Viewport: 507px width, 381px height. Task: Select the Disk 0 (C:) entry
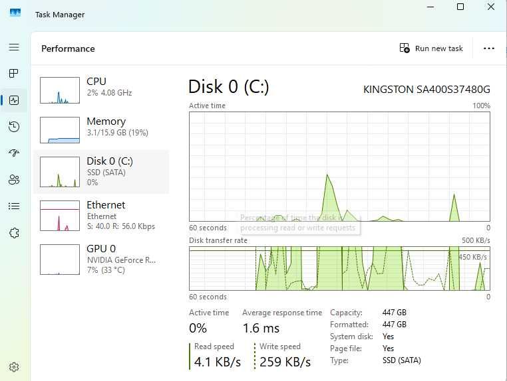(x=101, y=172)
